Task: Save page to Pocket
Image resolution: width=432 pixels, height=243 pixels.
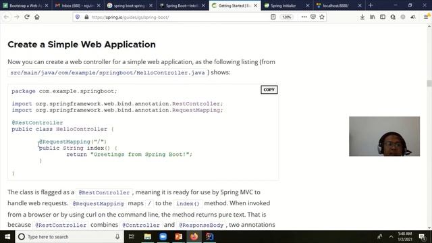Action: 313,17
